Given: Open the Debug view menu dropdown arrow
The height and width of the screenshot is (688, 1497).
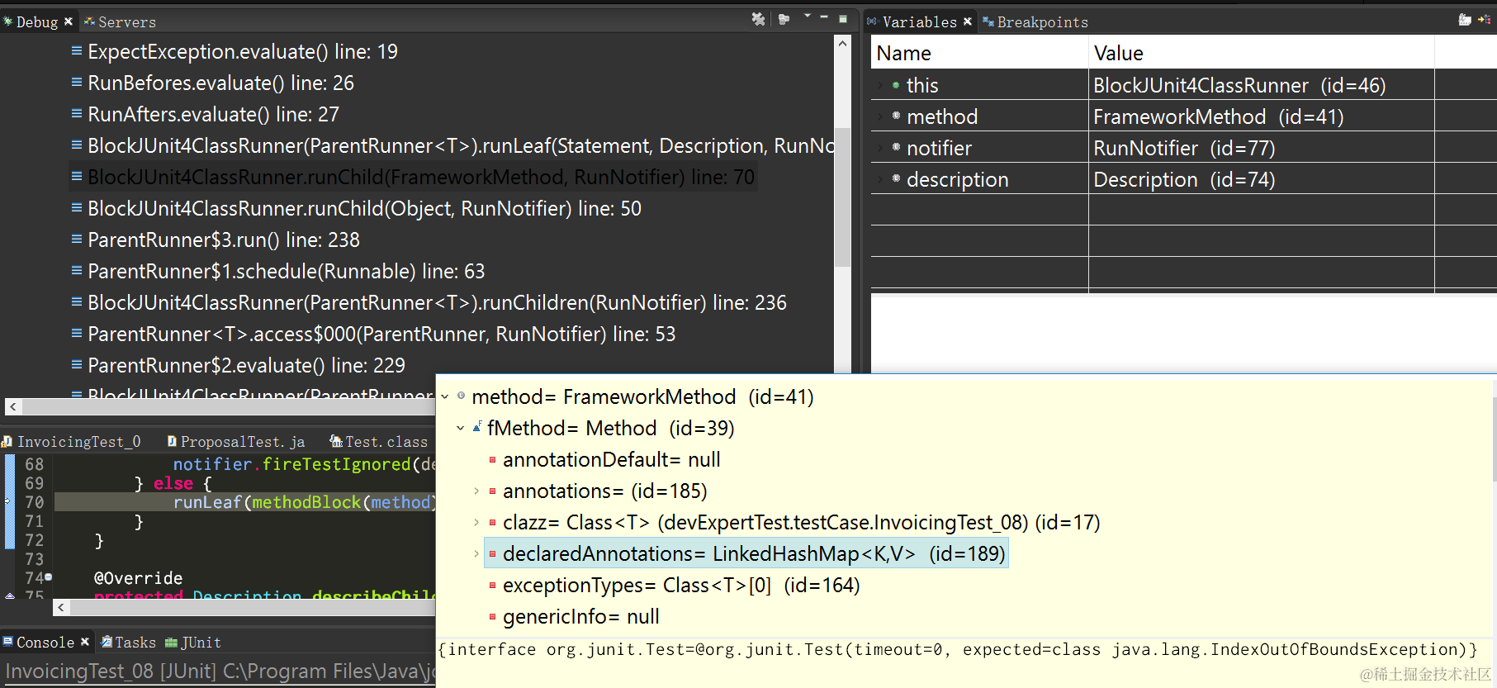Looking at the screenshot, I should (x=807, y=17).
